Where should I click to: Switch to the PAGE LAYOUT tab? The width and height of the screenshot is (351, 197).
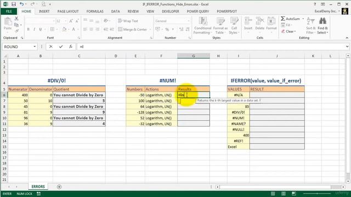pyautogui.click(x=68, y=11)
